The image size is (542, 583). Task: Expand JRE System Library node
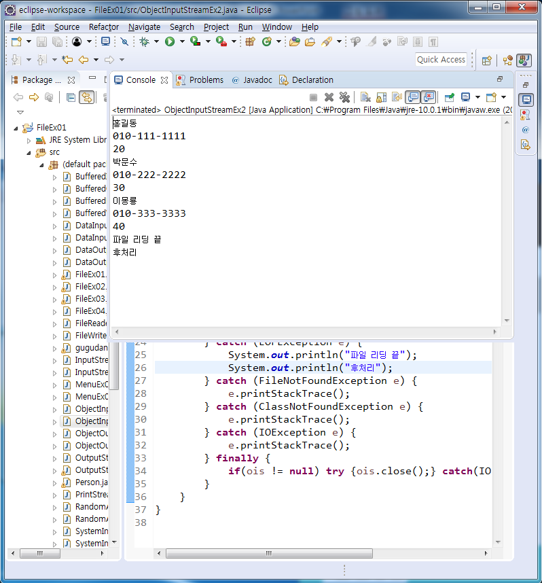29,141
